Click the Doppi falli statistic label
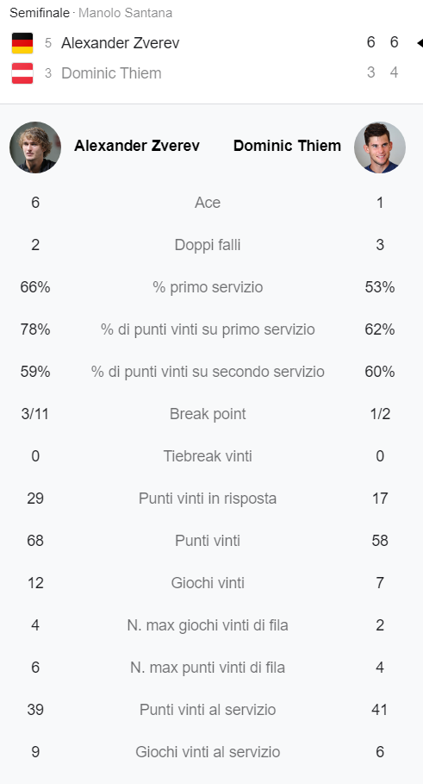Image resolution: width=423 pixels, height=784 pixels. [208, 245]
